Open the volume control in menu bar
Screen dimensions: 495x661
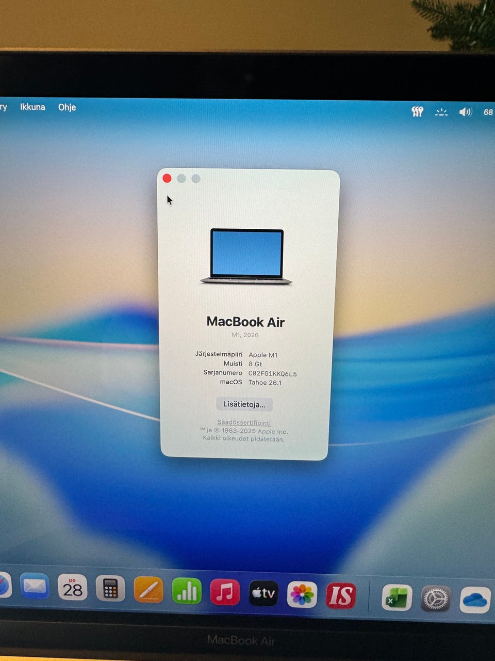click(x=466, y=112)
